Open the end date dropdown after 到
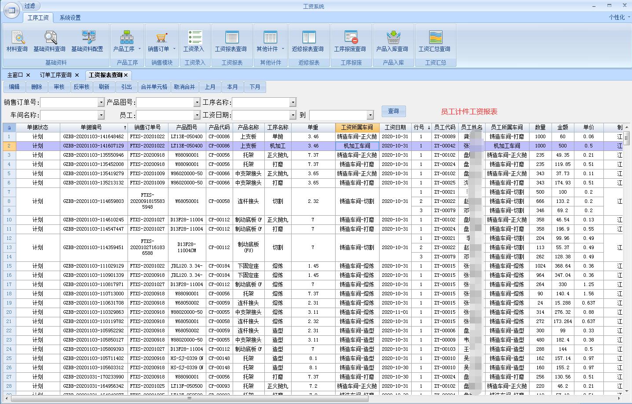Image resolution: width=632 pixels, height=404 pixels. pos(370,115)
